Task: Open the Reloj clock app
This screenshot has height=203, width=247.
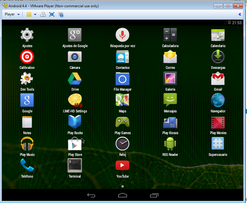Action: tap(122, 144)
